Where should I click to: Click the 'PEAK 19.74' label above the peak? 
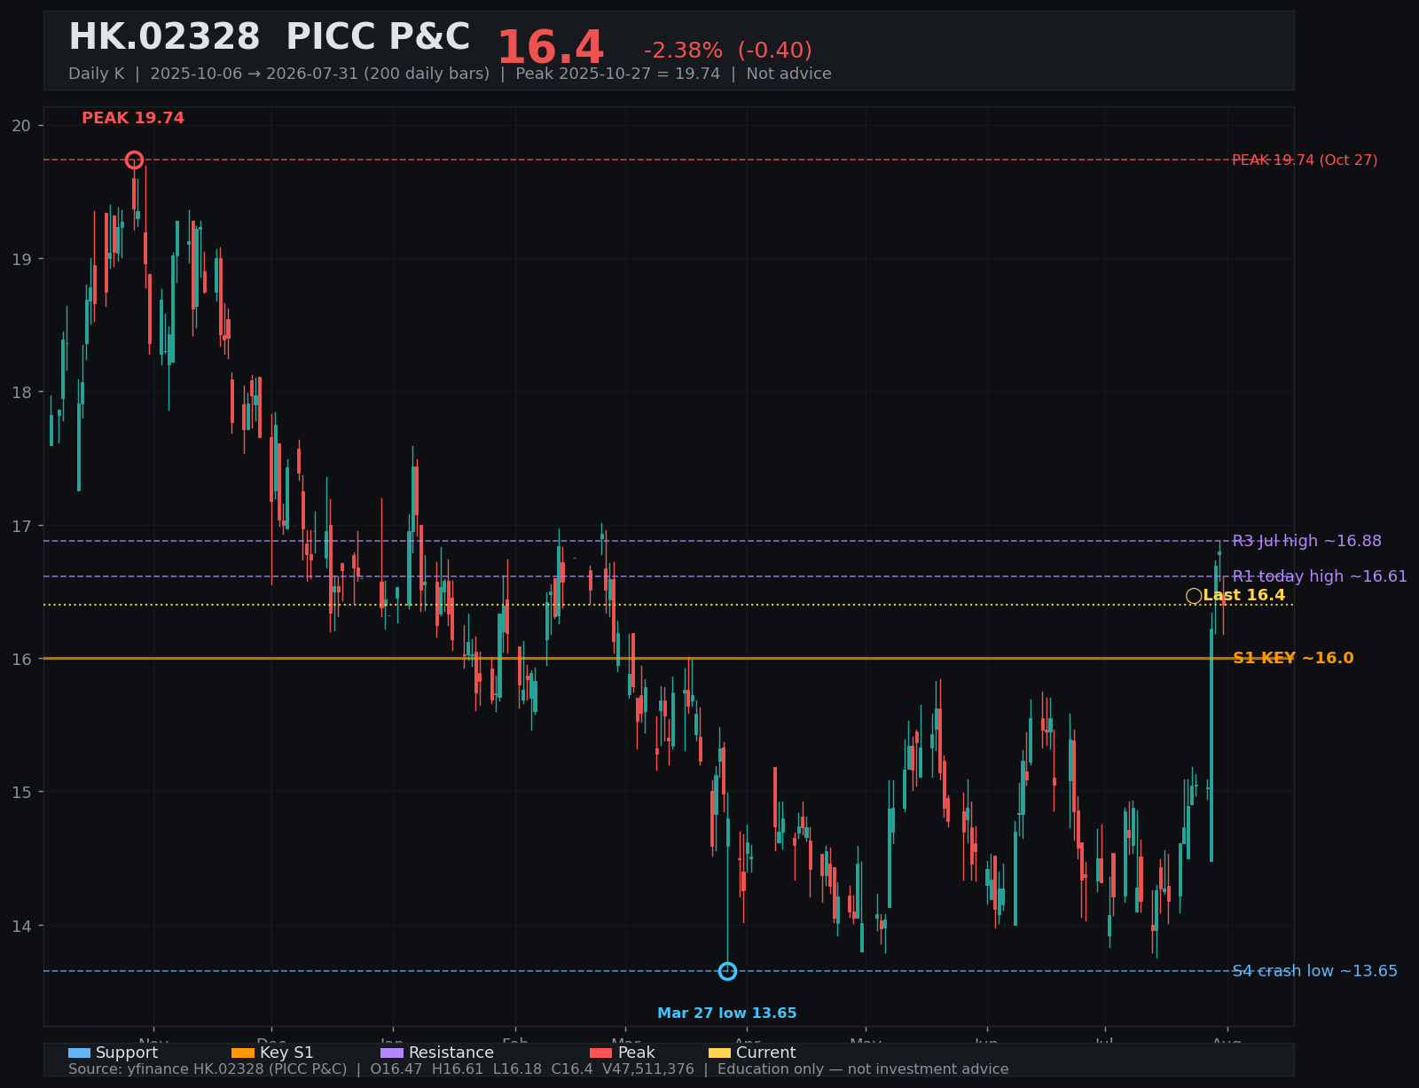[x=133, y=118]
